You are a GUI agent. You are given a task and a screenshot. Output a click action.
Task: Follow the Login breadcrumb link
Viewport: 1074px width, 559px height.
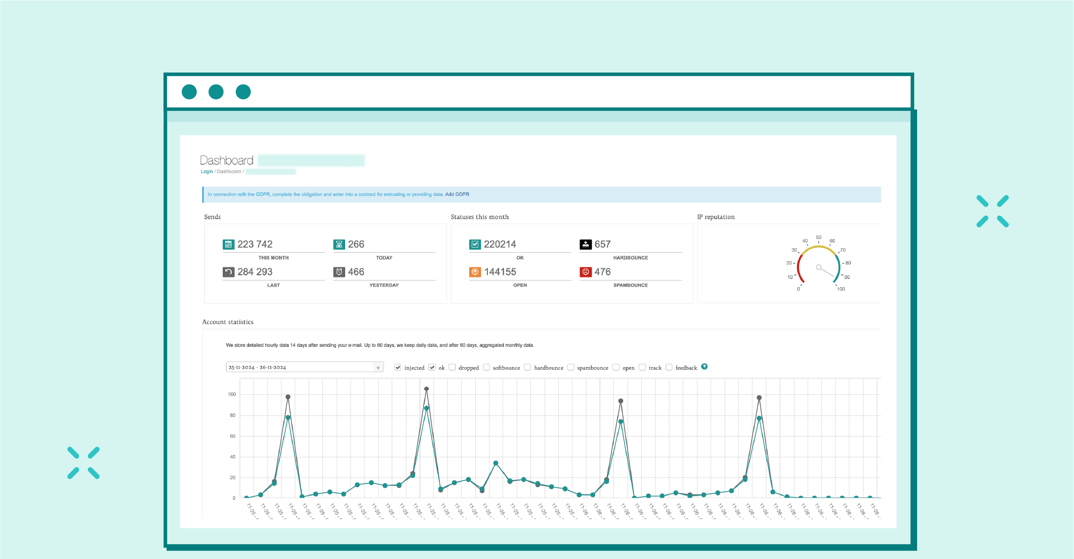point(206,172)
